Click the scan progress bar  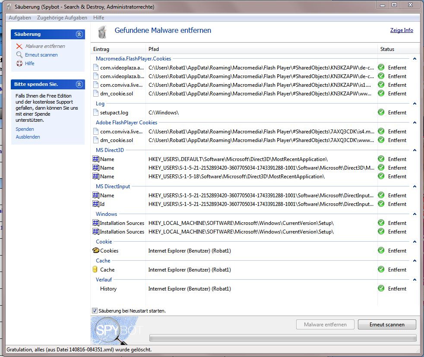pyautogui.click(x=283, y=338)
